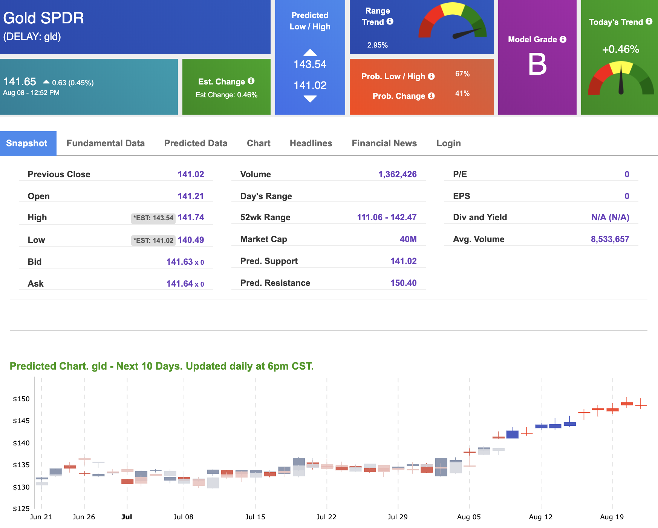Click the Login link
This screenshot has height=528, width=658.
[448, 143]
